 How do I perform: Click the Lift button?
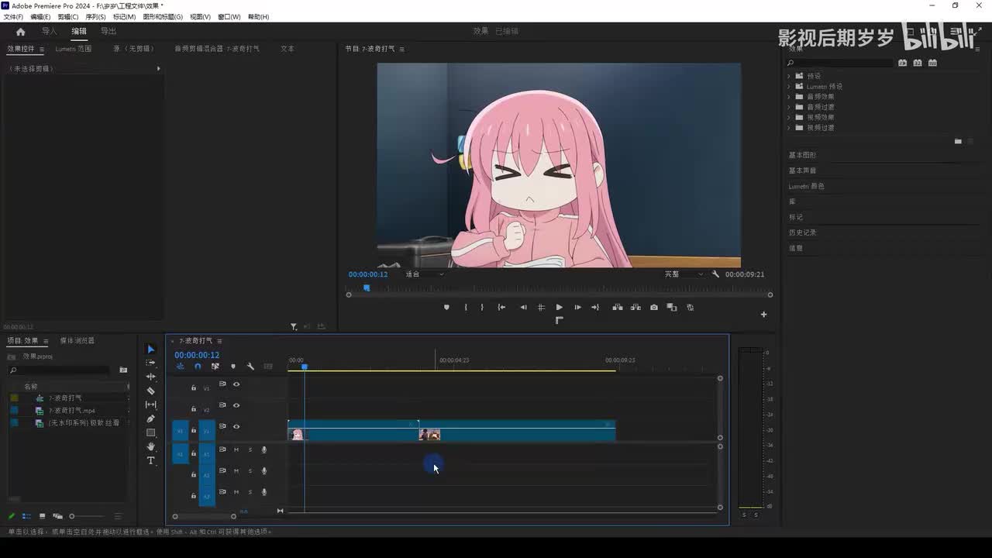[618, 308]
